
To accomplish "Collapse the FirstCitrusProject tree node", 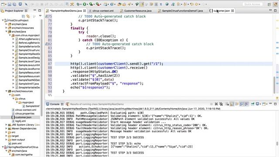I will pos(3,20).
